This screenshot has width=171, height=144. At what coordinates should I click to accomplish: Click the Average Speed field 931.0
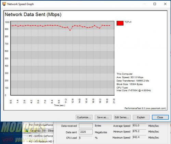click(x=139, y=126)
